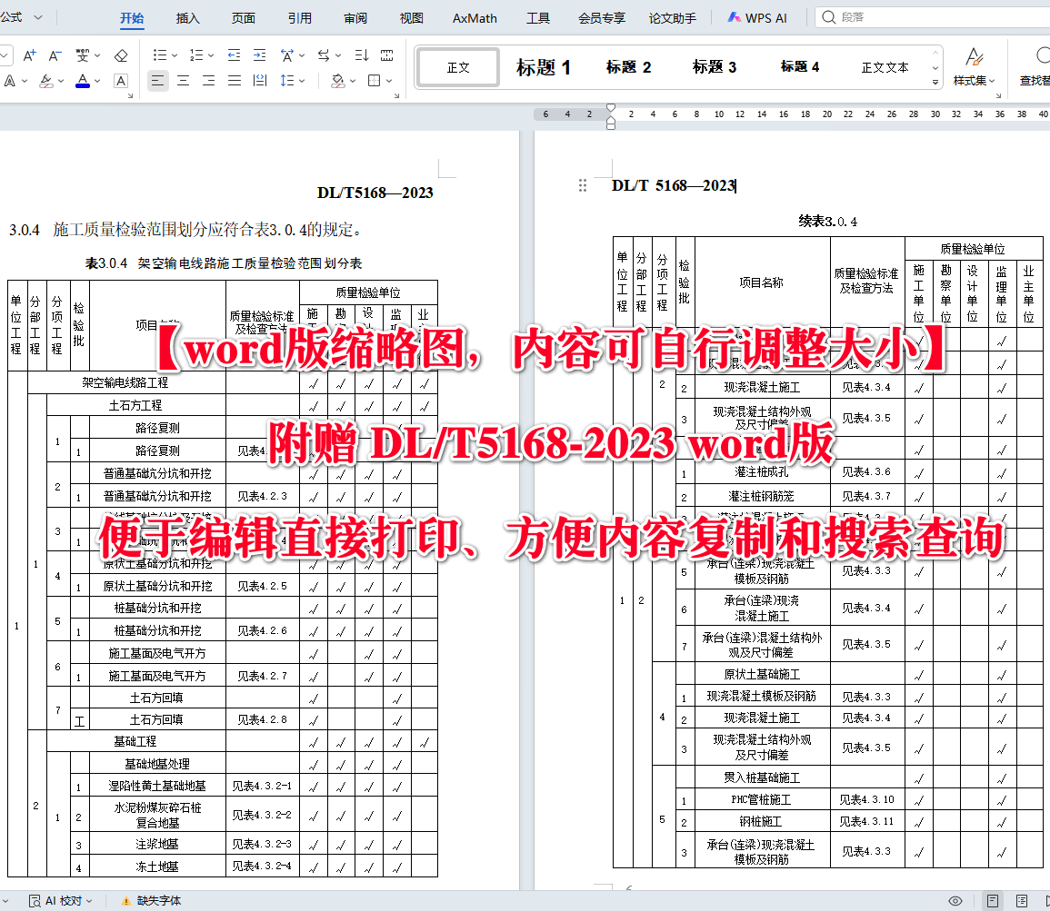Open the AI 校对 proofreading menu
This screenshot has height=911, width=1050.
[60, 901]
